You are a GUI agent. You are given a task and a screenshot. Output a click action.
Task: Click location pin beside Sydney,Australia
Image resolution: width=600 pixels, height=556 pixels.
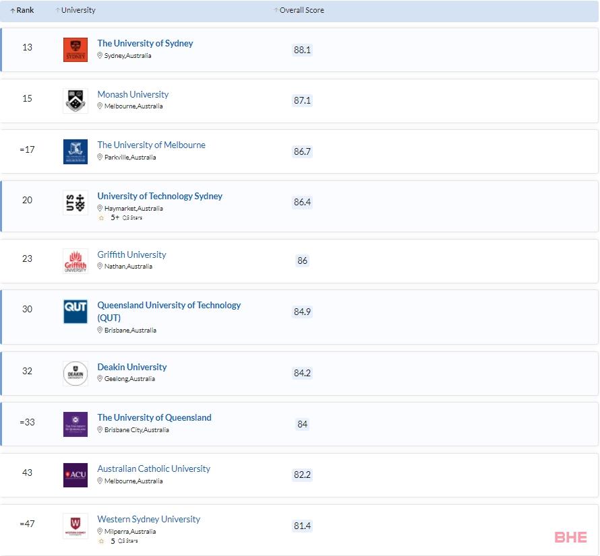(x=100, y=55)
